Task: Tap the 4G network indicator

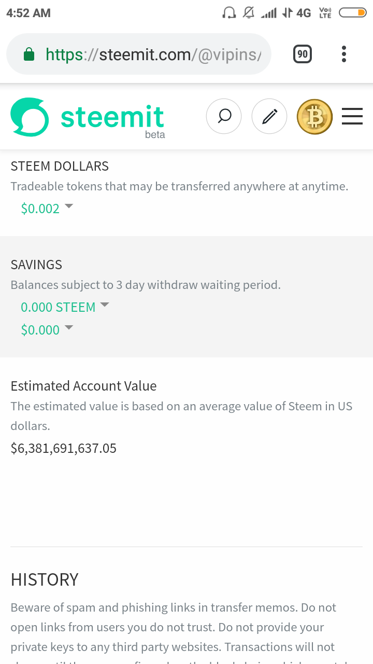Action: (x=304, y=13)
